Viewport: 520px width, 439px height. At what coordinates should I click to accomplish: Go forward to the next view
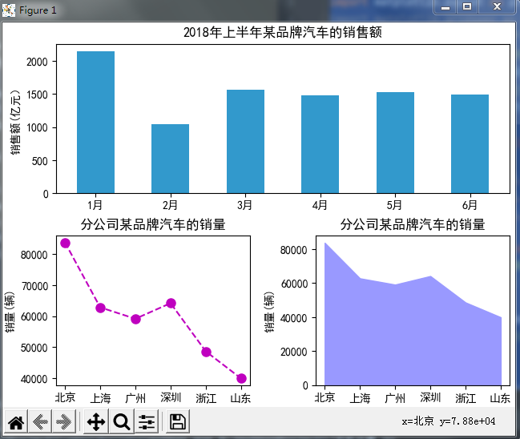[65, 421]
